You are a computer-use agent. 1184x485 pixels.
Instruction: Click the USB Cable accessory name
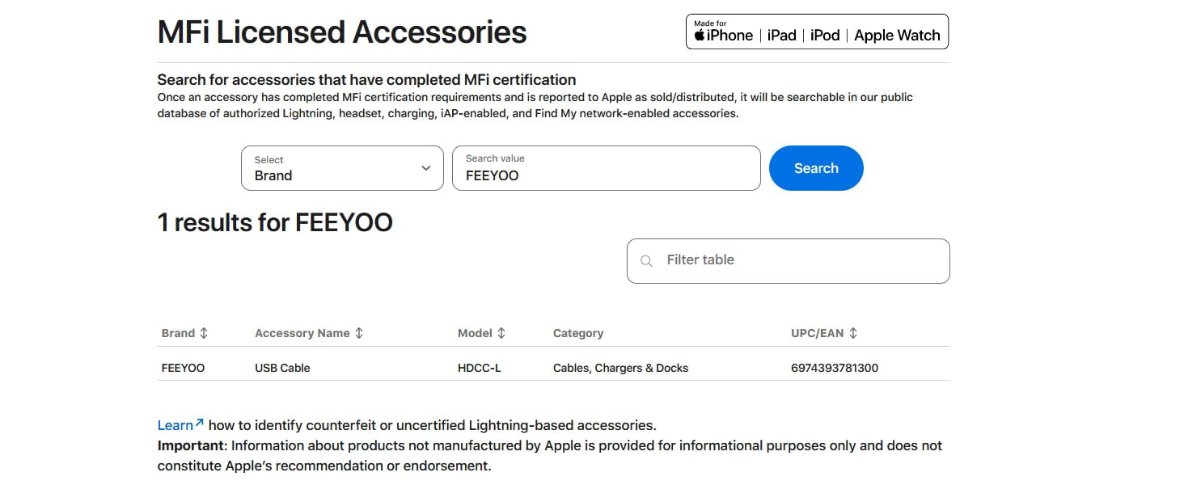coord(282,368)
